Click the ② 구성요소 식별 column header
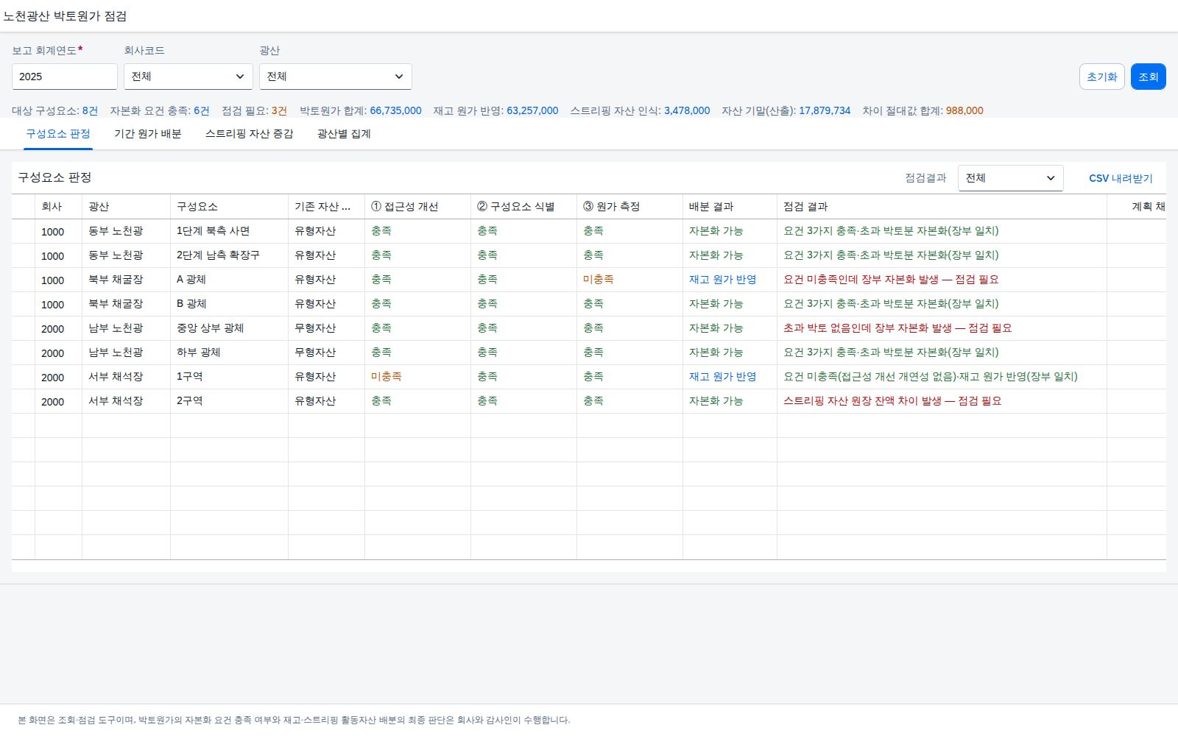 [x=524, y=207]
